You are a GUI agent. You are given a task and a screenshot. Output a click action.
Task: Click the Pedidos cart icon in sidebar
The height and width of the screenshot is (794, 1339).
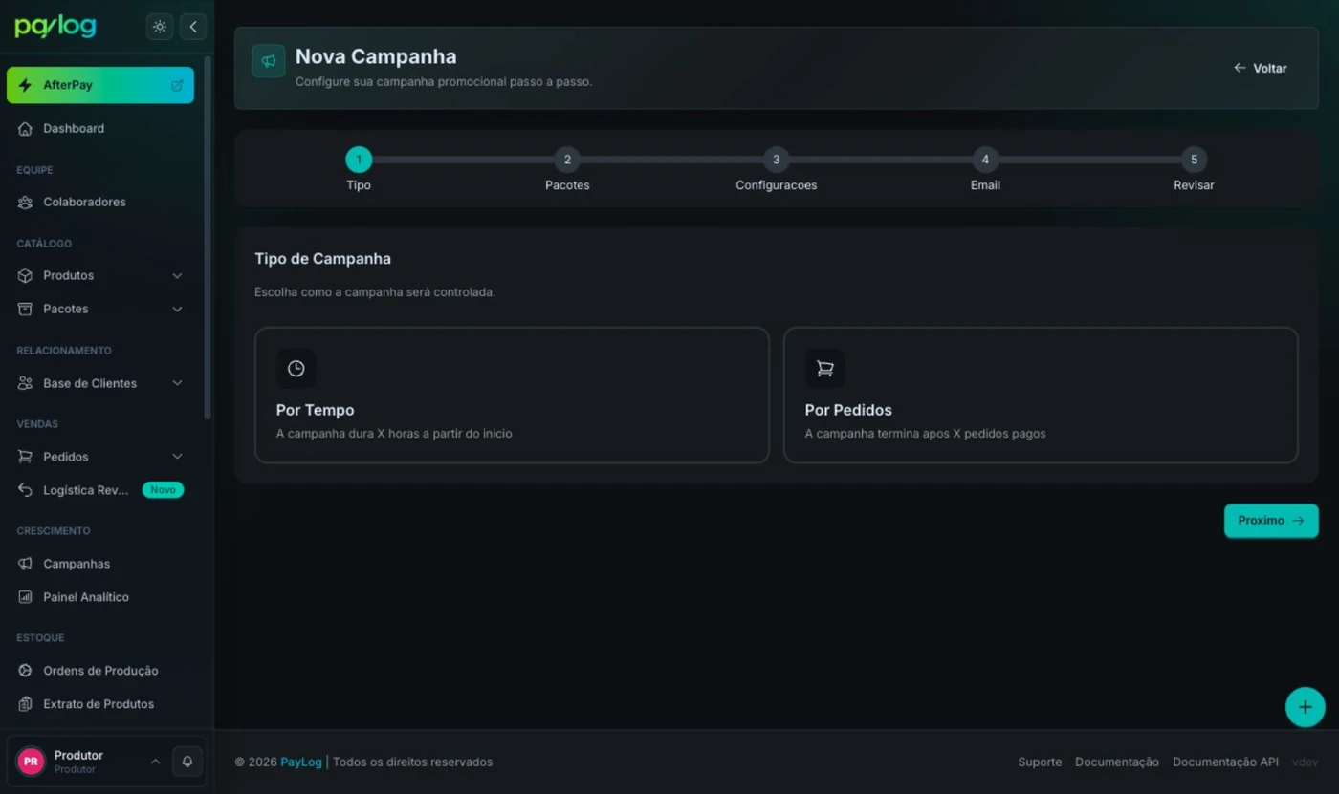pos(26,457)
